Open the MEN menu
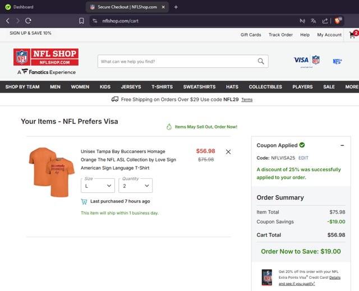Screen dimensions: 359x291 point(55,87)
